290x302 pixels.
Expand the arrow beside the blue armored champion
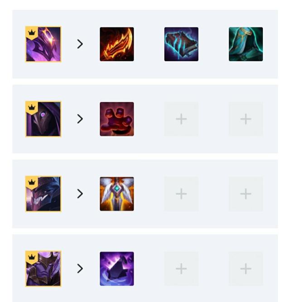[x=80, y=194]
